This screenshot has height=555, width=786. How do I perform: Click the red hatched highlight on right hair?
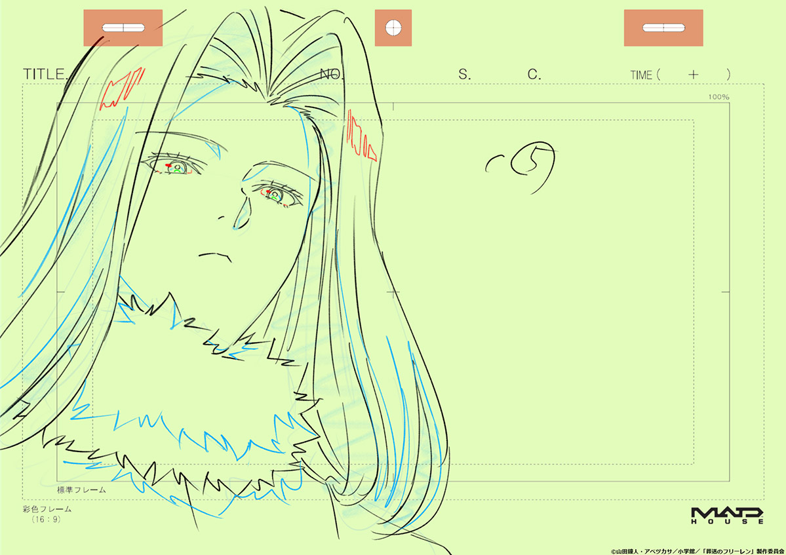tap(360, 138)
